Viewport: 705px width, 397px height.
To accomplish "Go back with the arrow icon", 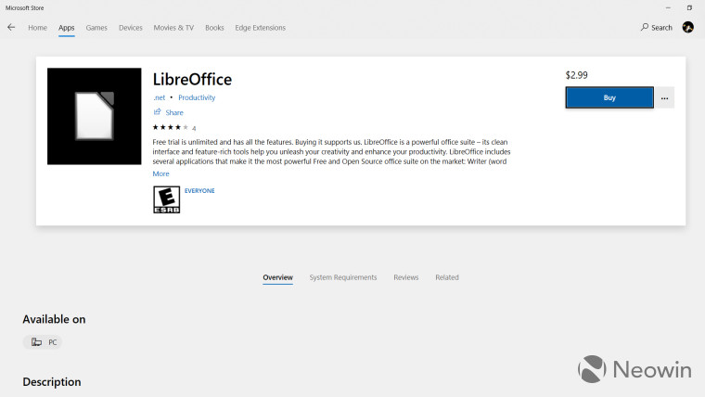I will click(x=11, y=28).
